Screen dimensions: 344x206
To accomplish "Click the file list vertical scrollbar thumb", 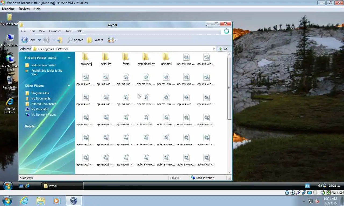I will click(x=229, y=88).
